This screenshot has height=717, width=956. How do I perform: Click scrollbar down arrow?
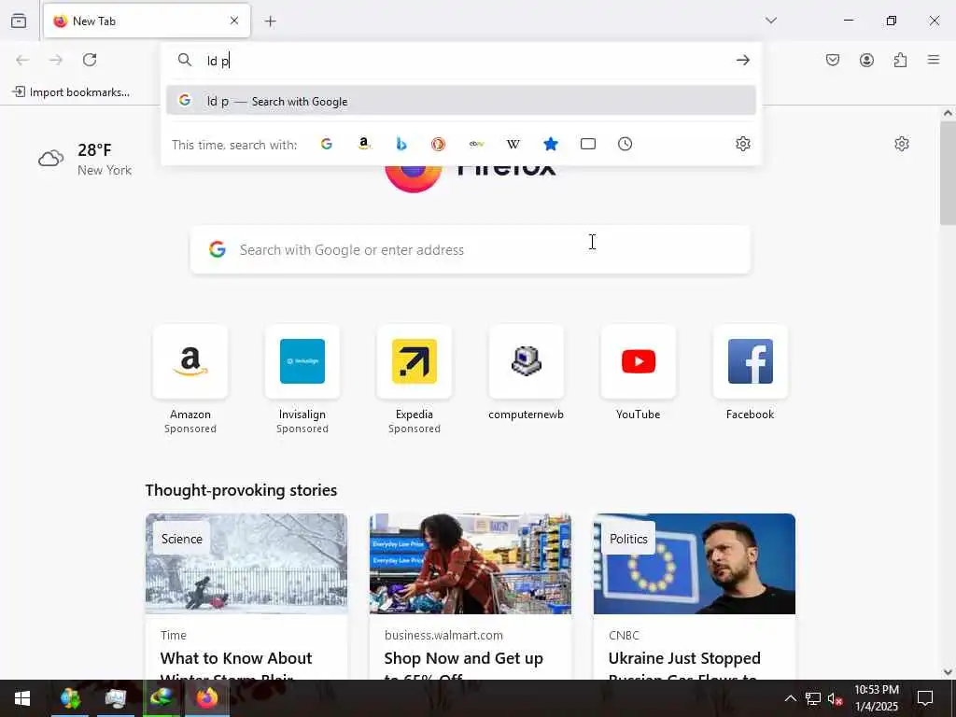[948, 672]
